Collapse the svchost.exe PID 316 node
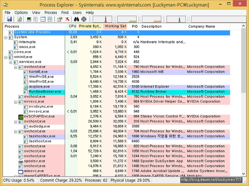The height and width of the screenshot is (186, 249). pos(16,122)
